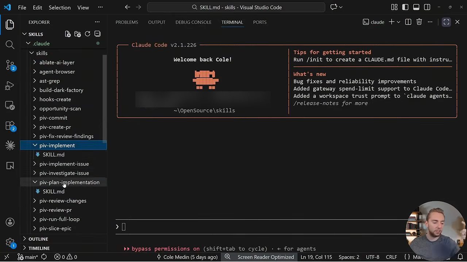The width and height of the screenshot is (467, 262).
Task: Open the Explorer view in activity bar
Action: pos(10,24)
